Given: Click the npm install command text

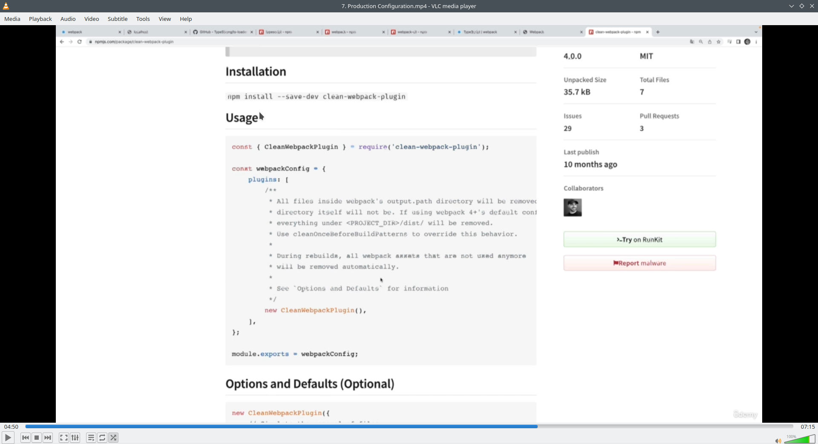Looking at the screenshot, I should 317,97.
